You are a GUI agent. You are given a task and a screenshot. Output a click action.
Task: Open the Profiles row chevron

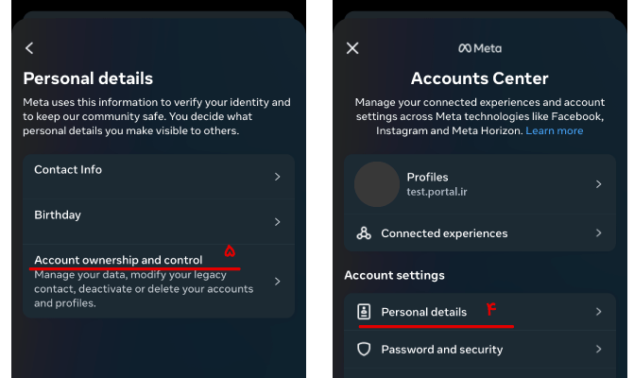[598, 184]
